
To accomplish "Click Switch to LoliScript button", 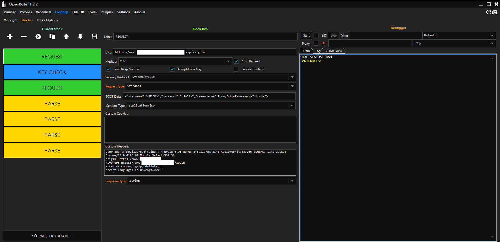I will click(52, 236).
